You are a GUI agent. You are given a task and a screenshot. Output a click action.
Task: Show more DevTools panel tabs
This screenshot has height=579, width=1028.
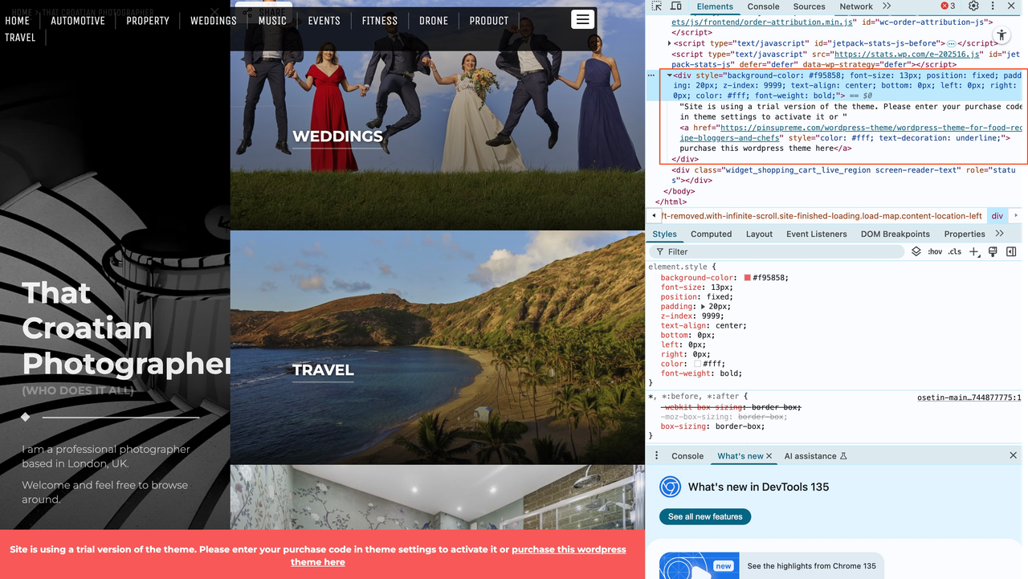(887, 6)
